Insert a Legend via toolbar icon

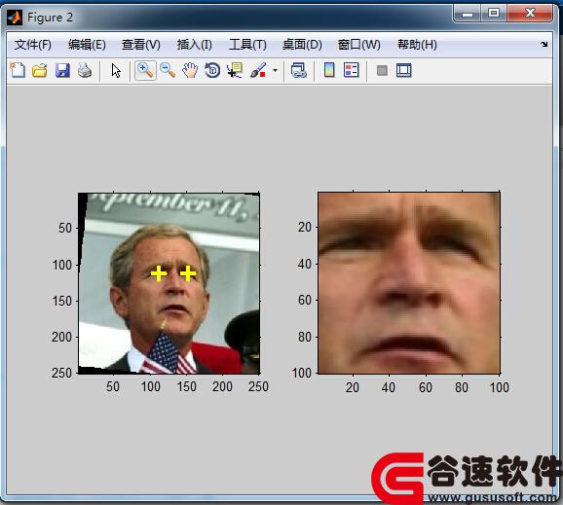[352, 70]
